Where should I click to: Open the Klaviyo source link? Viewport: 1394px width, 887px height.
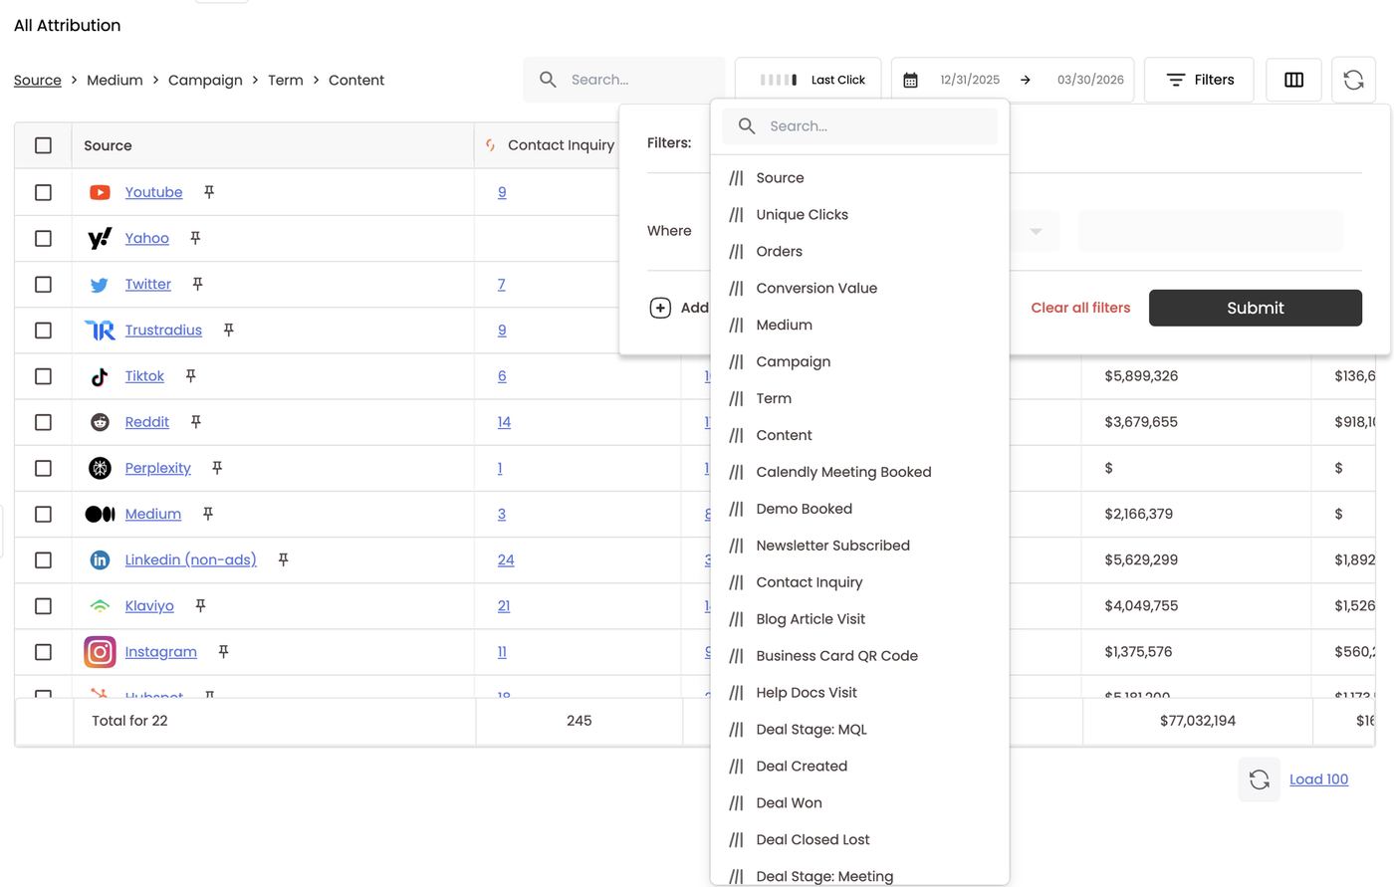(x=149, y=605)
